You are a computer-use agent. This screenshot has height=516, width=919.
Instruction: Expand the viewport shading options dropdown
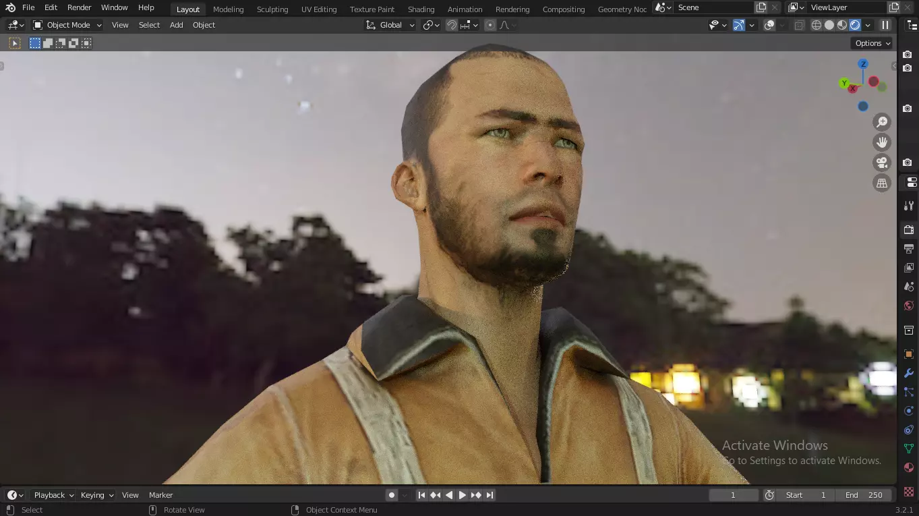point(868,25)
